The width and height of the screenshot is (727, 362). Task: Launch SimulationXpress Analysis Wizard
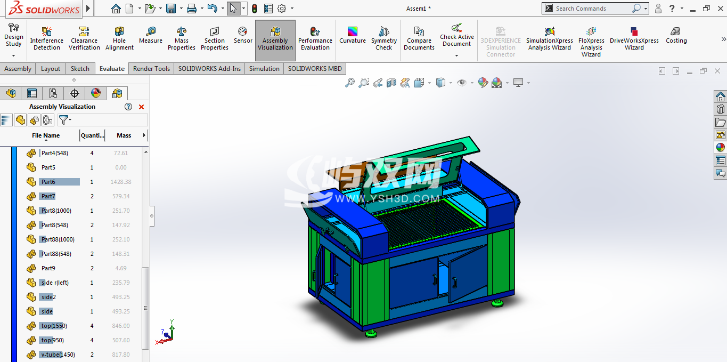click(x=550, y=38)
